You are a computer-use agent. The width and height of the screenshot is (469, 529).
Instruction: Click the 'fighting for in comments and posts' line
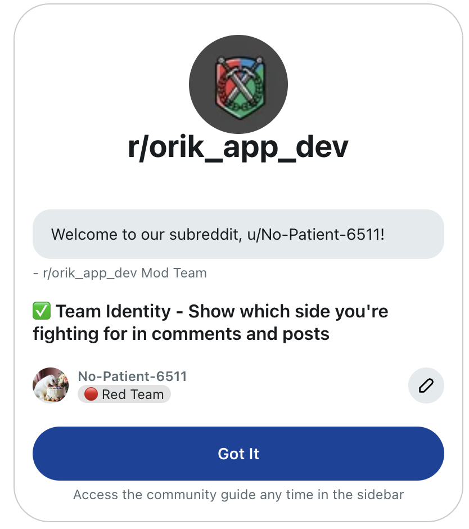181,334
